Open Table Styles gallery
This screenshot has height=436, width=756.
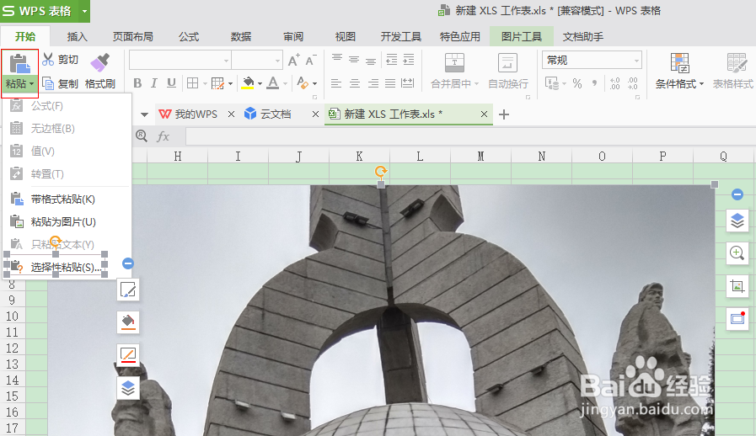733,72
